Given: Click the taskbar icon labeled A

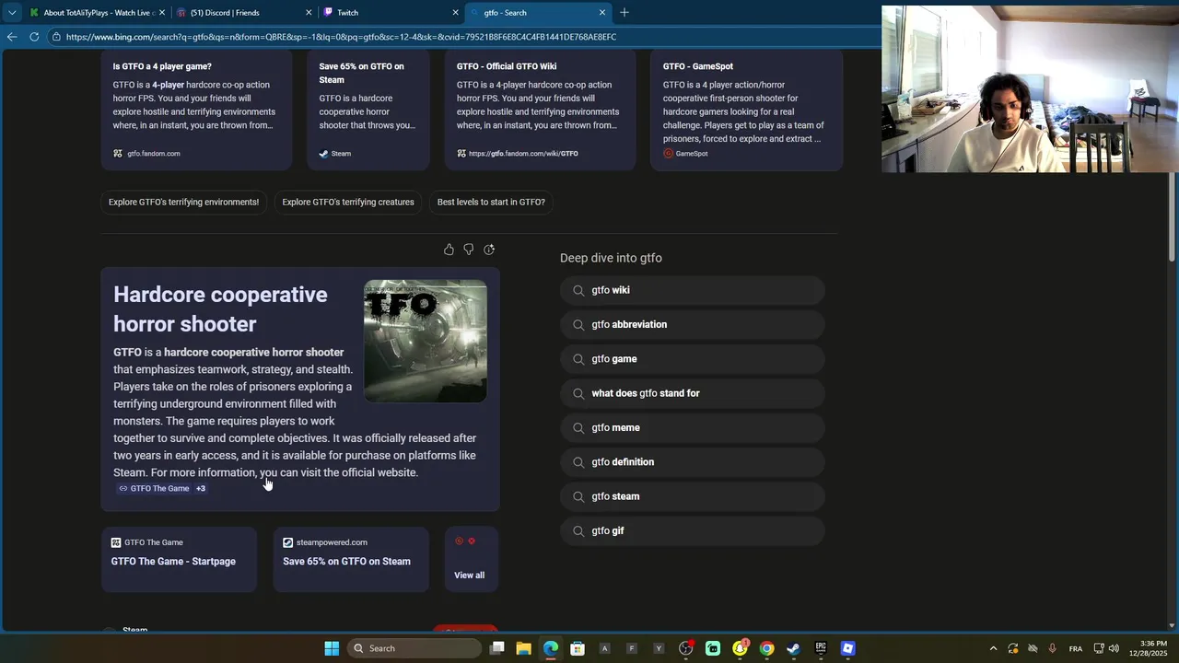Looking at the screenshot, I should coord(605,648).
